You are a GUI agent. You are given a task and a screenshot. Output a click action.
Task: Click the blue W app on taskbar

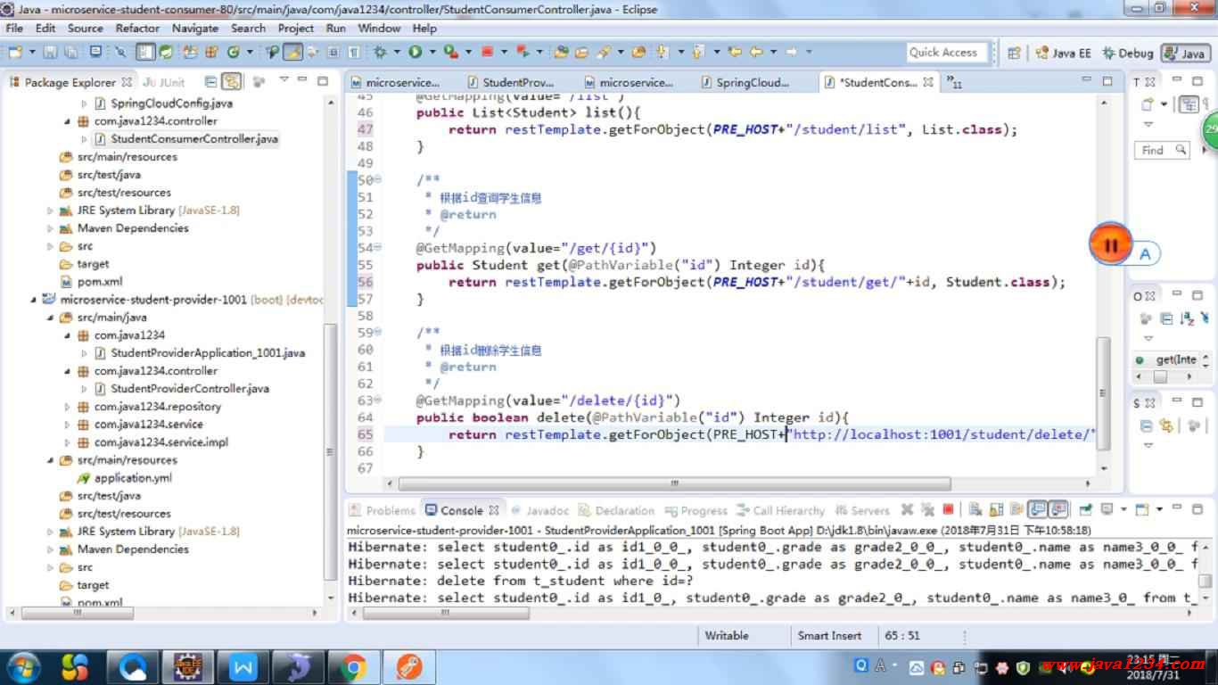(x=243, y=666)
